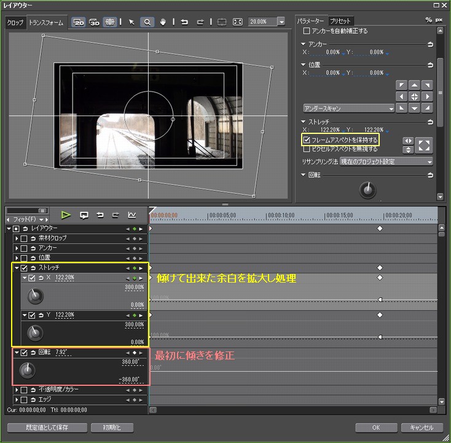This screenshot has height=443, width=451.
Task: Switch to the クロップ tab
Action: pyautogui.click(x=15, y=23)
